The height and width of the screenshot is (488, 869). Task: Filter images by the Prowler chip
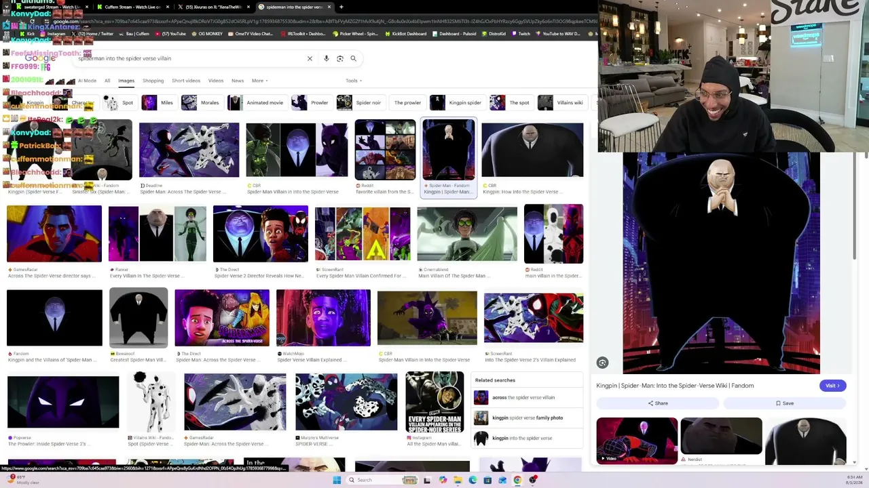pos(310,103)
